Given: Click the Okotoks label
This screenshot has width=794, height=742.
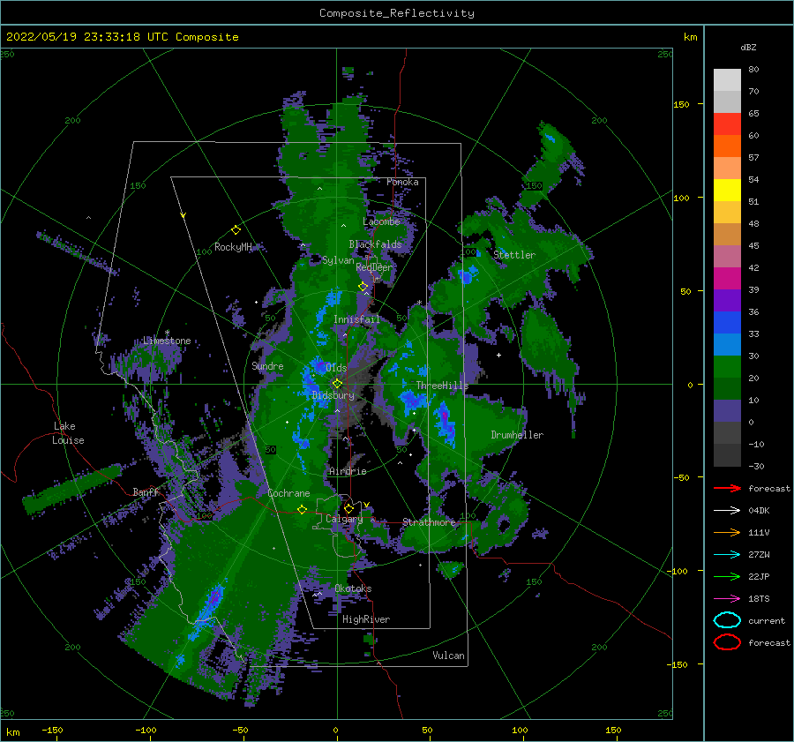Looking at the screenshot, I should (x=353, y=588).
